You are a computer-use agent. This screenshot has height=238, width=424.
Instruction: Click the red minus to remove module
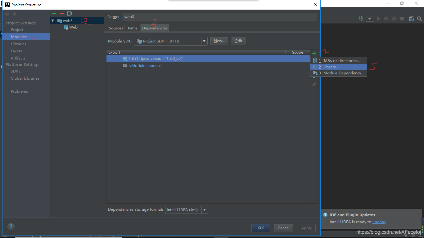click(62, 13)
